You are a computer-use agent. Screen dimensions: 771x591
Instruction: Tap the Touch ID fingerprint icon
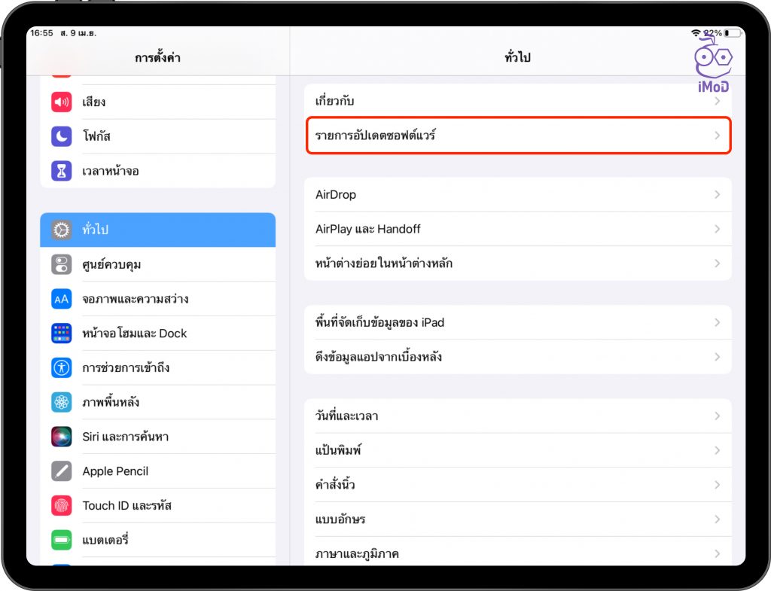(61, 506)
